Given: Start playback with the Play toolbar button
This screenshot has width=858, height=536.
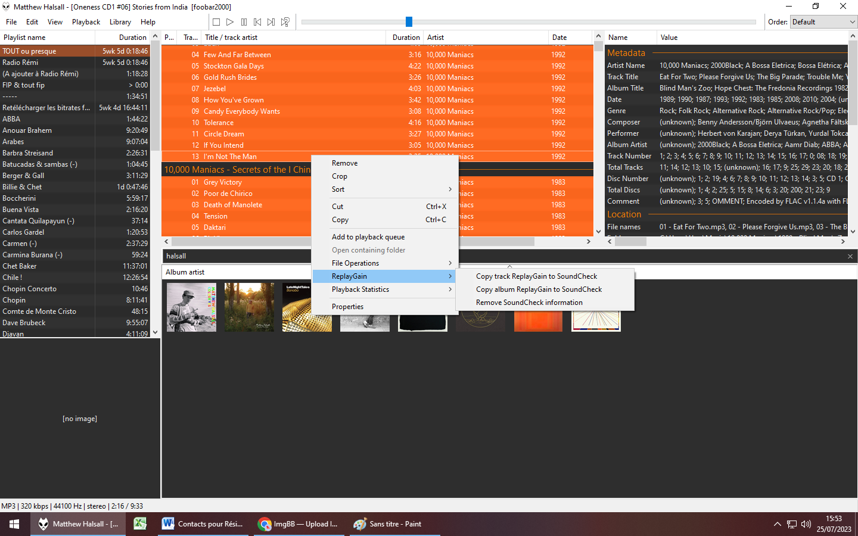Looking at the screenshot, I should point(230,22).
